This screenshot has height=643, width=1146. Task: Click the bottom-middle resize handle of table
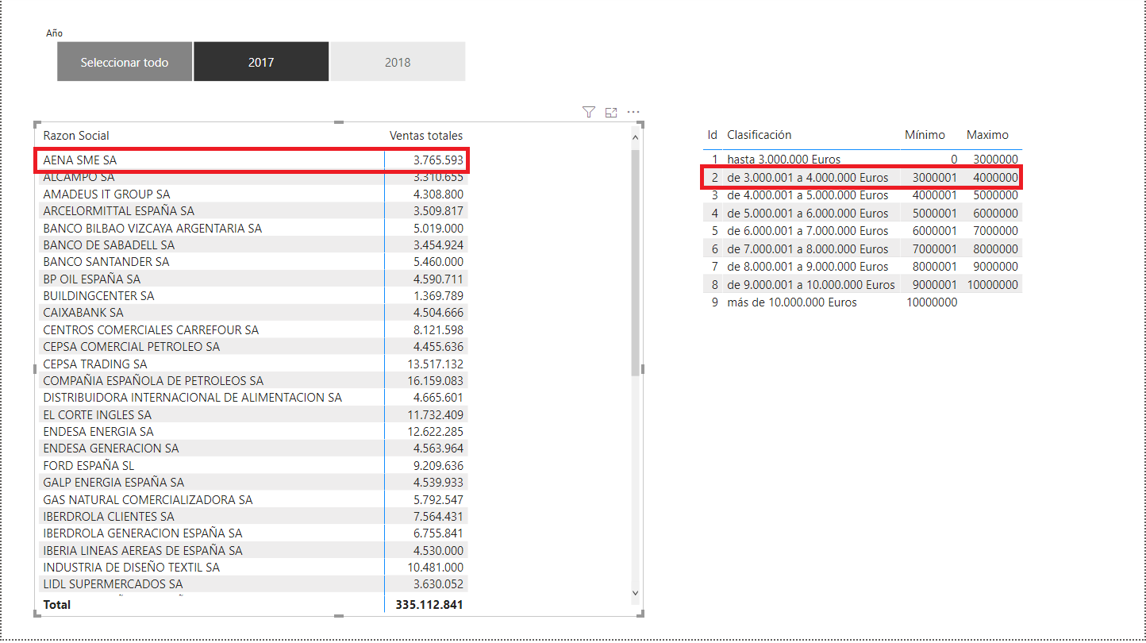coord(339,615)
